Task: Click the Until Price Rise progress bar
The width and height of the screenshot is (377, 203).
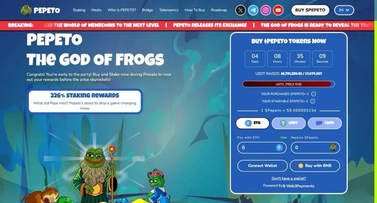Action: coord(288,84)
